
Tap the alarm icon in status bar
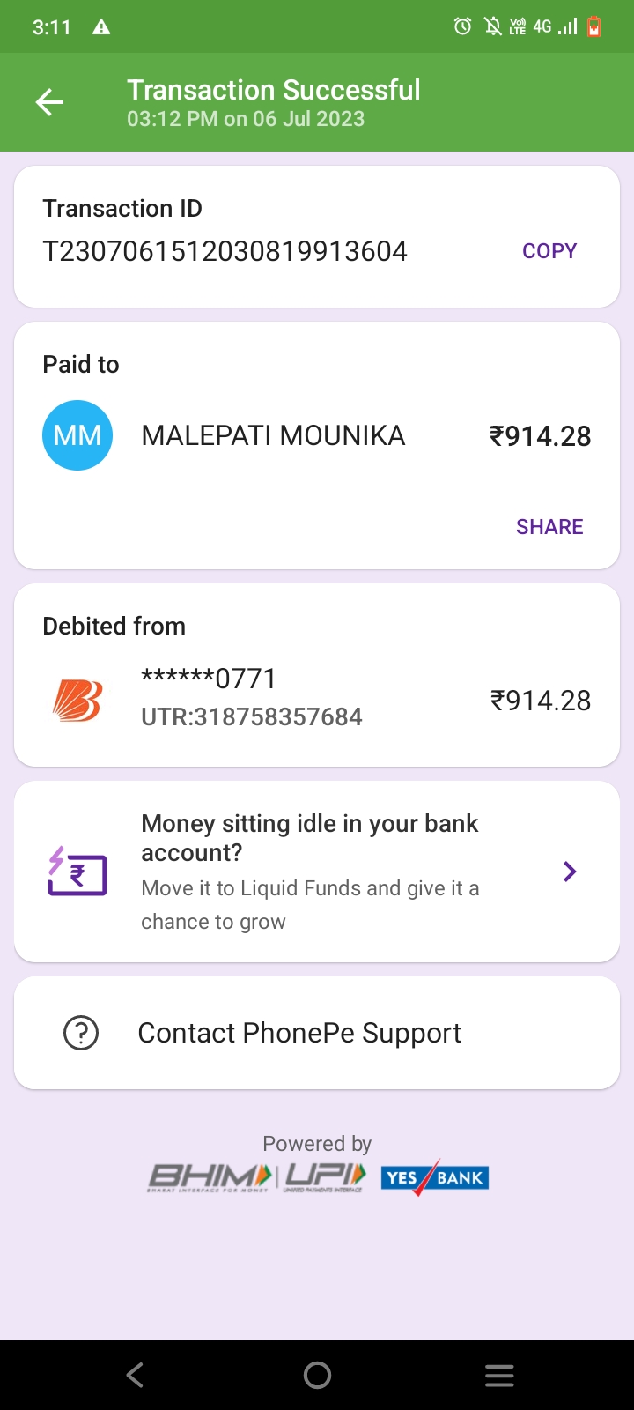point(462,26)
